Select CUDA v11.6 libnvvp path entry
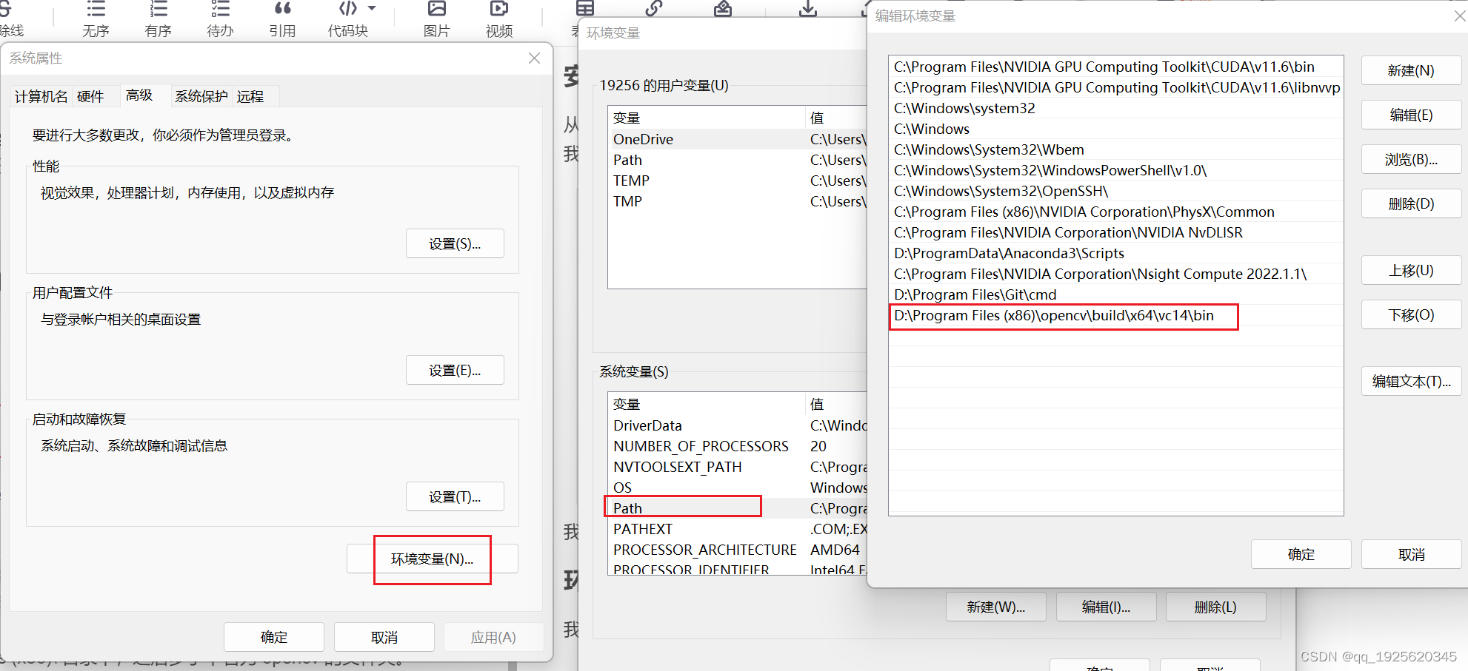 [1116, 87]
